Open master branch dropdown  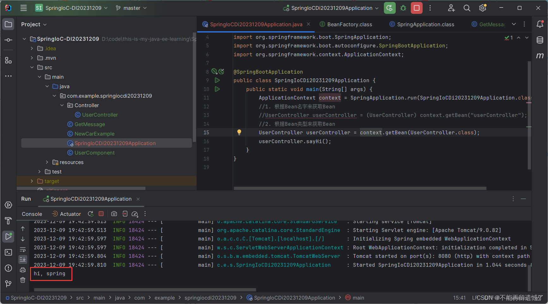pos(131,8)
